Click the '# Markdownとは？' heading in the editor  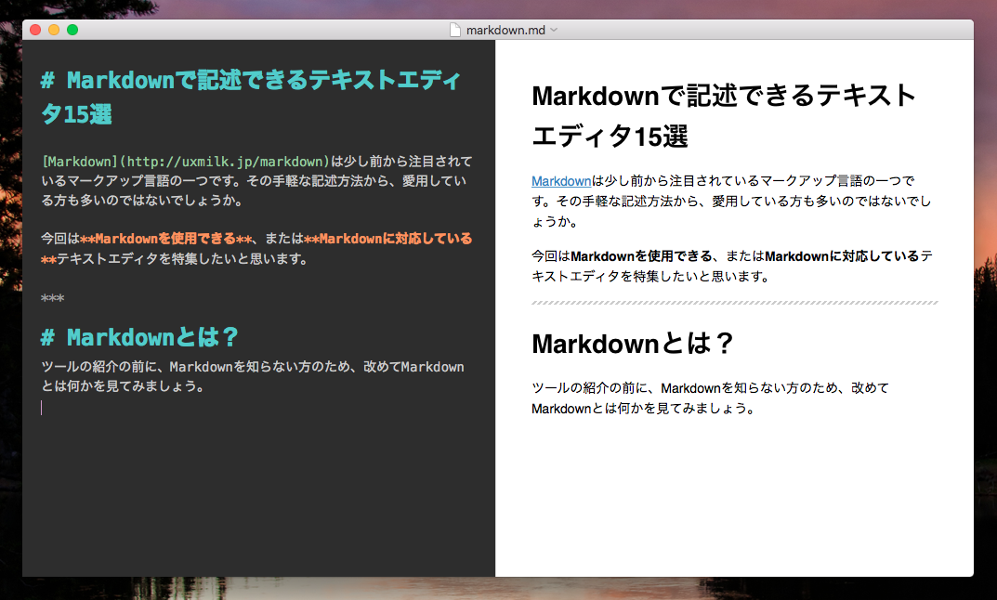click(x=147, y=336)
